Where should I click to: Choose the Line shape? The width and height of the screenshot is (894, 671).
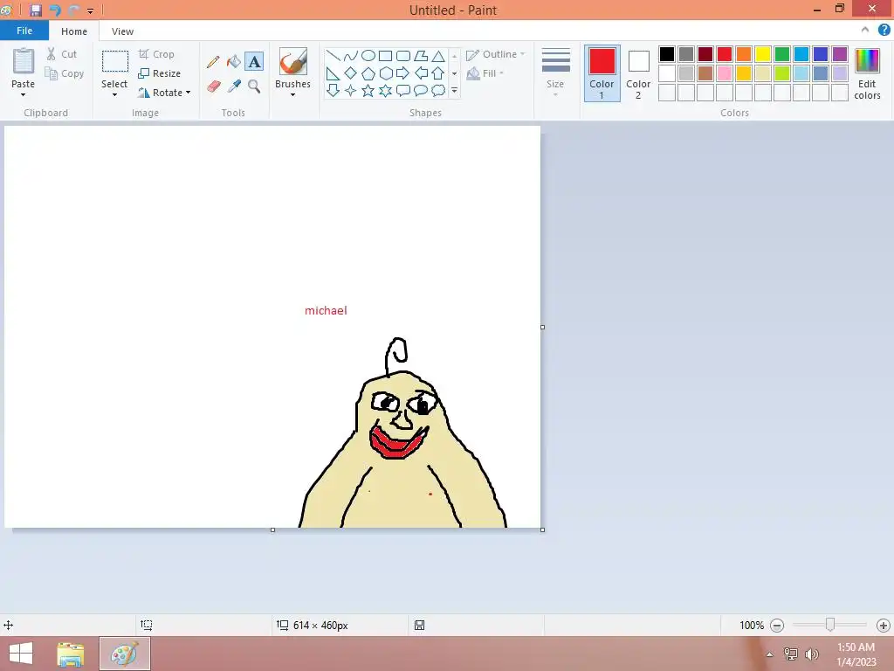coord(333,55)
